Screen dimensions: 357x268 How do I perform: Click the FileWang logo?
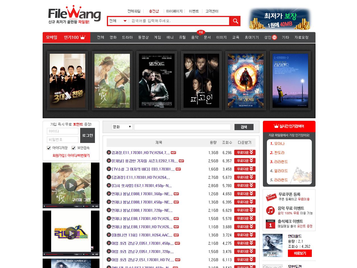(x=74, y=14)
